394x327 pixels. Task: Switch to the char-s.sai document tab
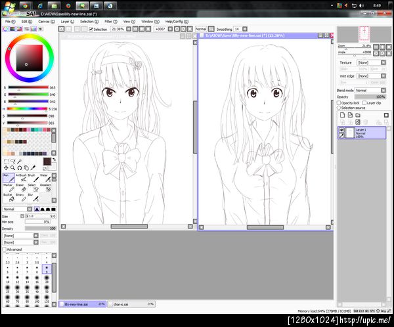click(131, 304)
